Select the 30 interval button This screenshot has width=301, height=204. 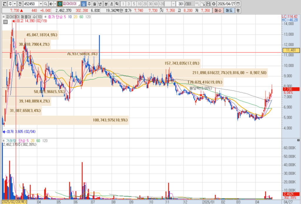150,4
